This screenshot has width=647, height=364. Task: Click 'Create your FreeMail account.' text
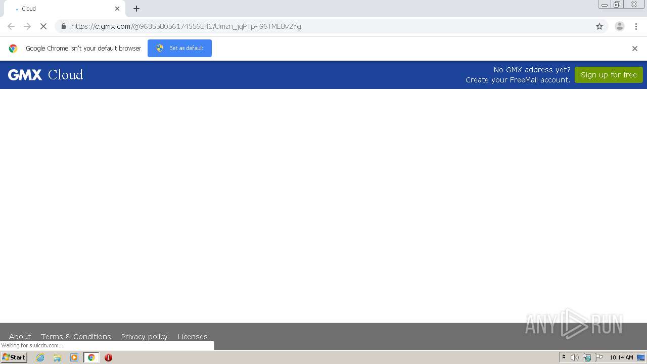[518, 80]
